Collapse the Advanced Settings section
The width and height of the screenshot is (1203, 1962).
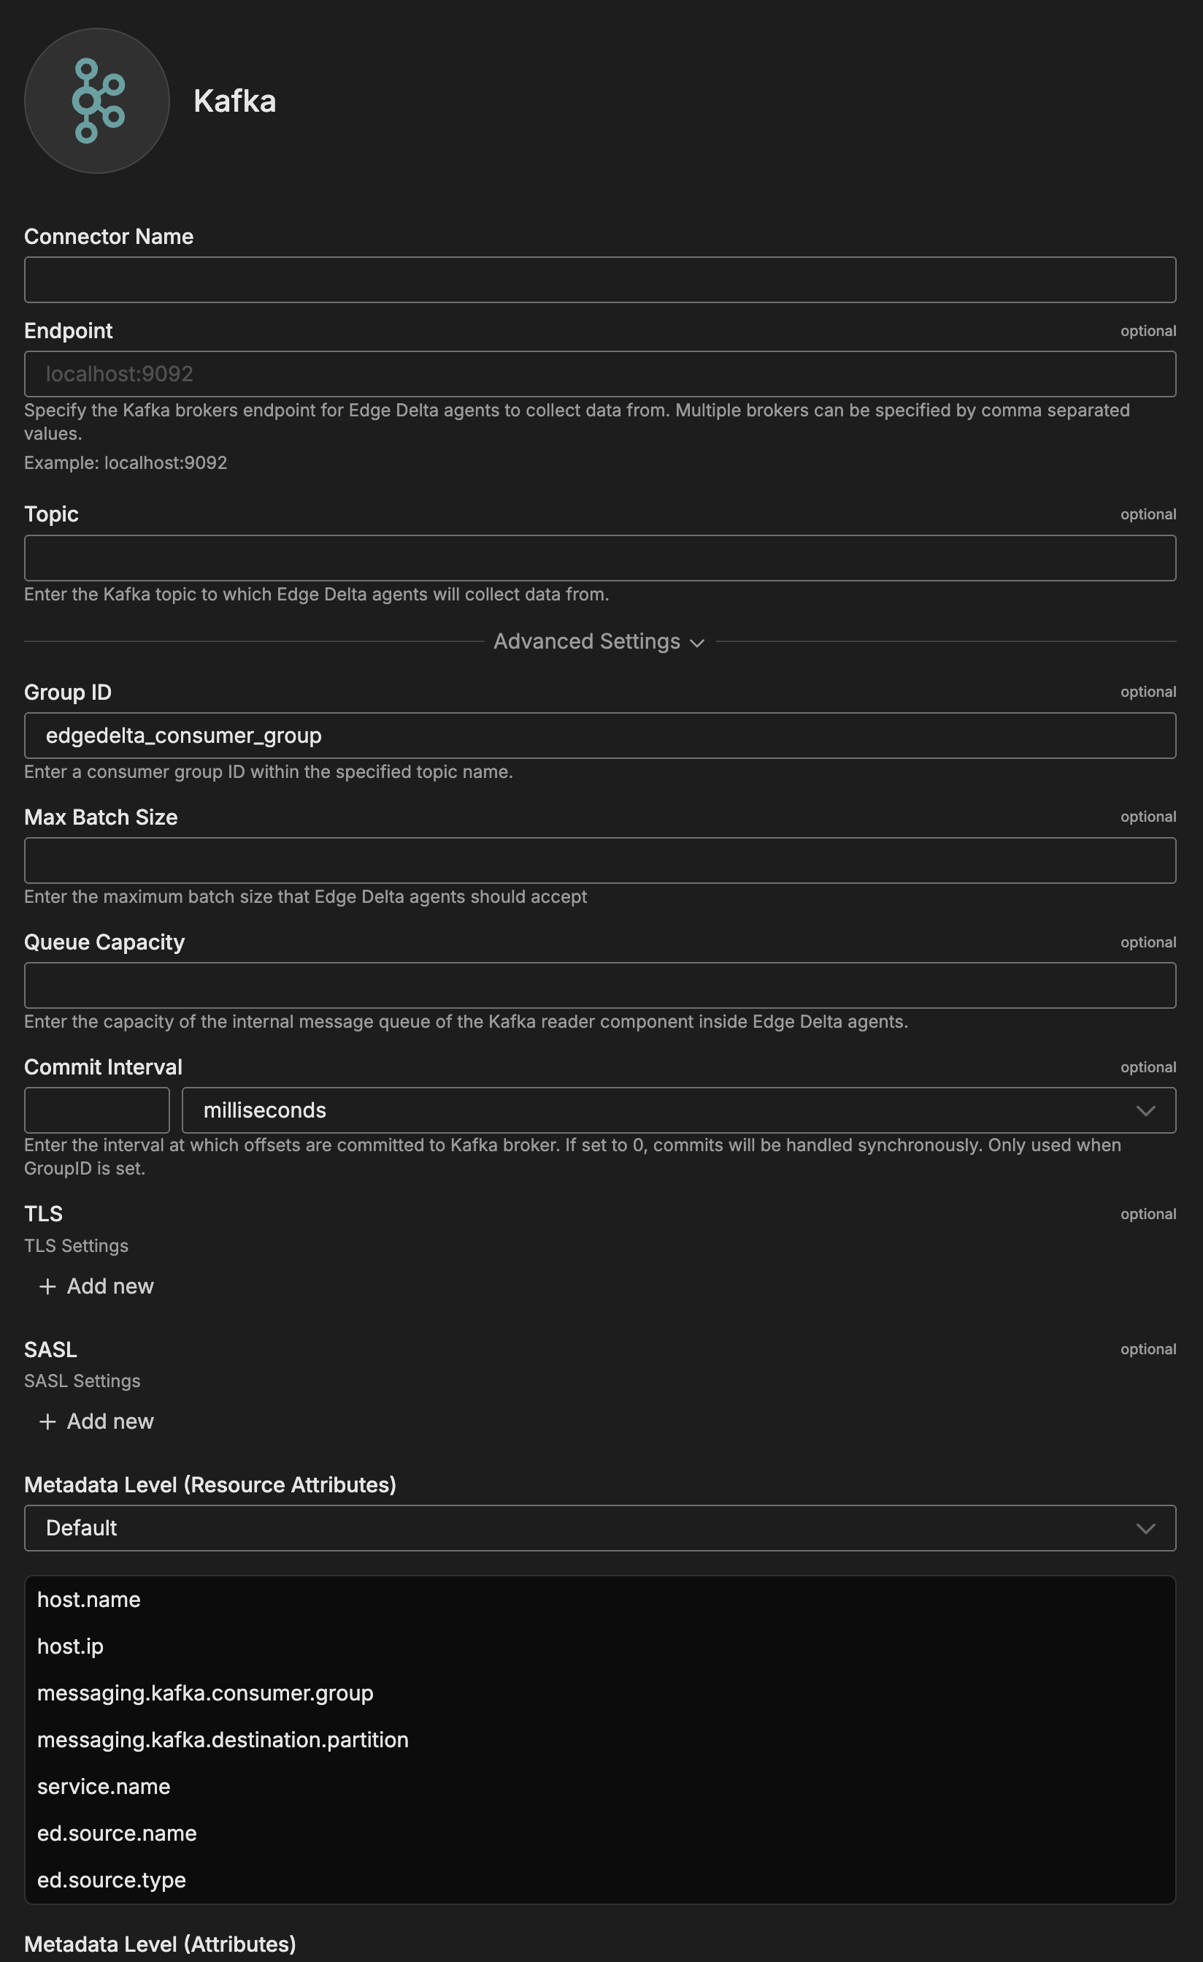tap(599, 642)
